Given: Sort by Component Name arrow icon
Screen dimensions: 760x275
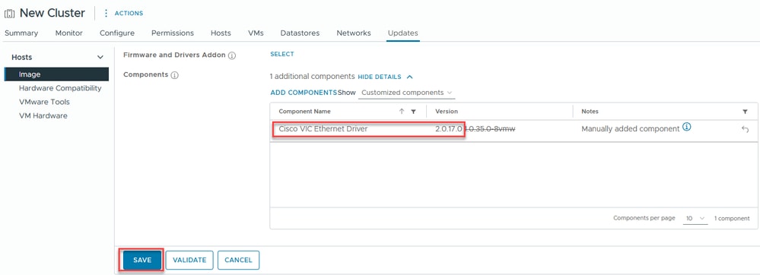Looking at the screenshot, I should click(402, 112).
